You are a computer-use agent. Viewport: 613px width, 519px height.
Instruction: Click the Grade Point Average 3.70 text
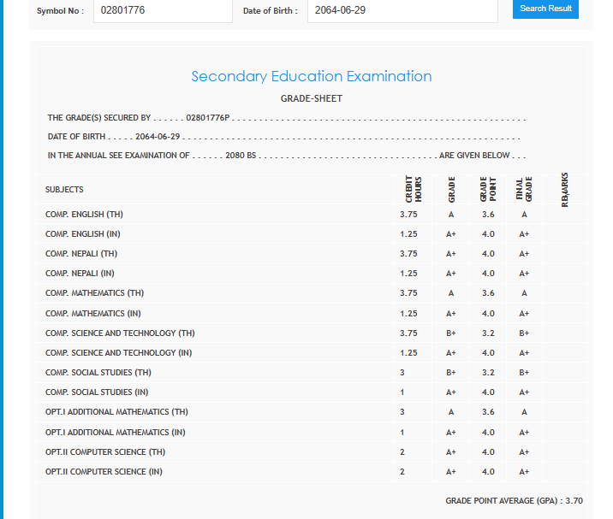tap(514, 500)
